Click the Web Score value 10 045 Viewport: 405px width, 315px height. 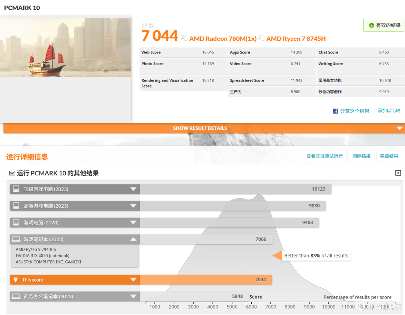click(x=208, y=52)
